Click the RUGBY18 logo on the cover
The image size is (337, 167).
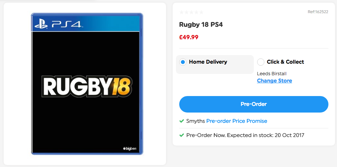pyautogui.click(x=87, y=86)
